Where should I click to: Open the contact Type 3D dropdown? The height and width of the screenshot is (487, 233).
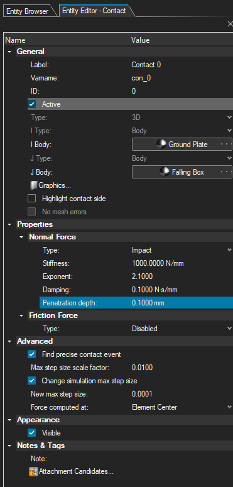click(229, 118)
